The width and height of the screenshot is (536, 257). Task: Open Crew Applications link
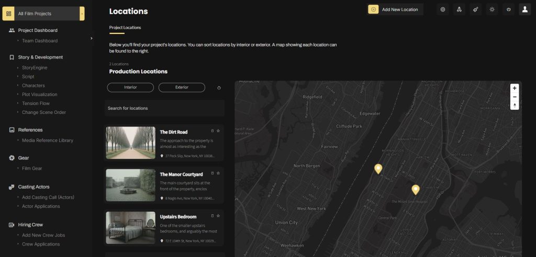(41, 244)
